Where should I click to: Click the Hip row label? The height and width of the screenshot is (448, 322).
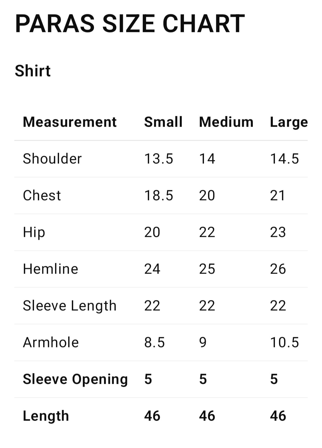[34, 232]
